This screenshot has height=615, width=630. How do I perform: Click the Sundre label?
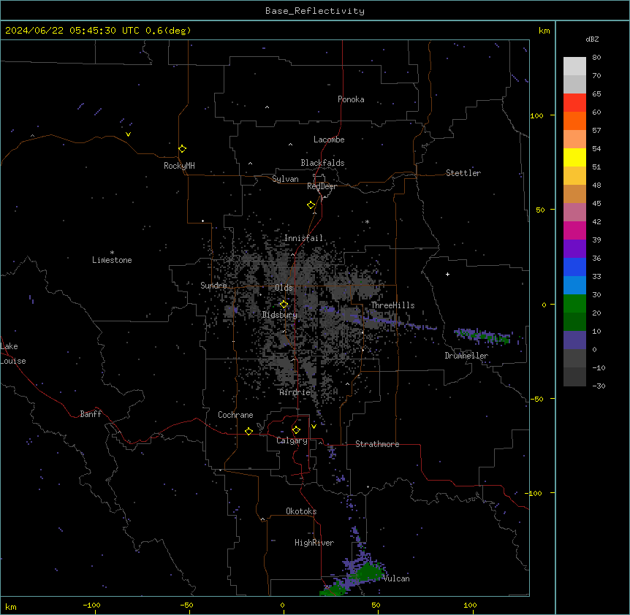(213, 286)
